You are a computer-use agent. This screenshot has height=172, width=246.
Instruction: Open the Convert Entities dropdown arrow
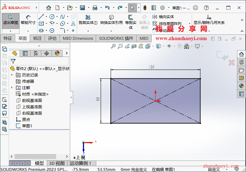(x=111, y=31)
